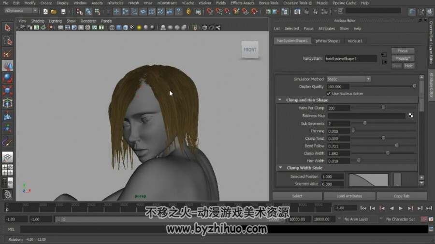Jump to the end of the timeline
This screenshot has width=435, height=244.
[x=429, y=208]
